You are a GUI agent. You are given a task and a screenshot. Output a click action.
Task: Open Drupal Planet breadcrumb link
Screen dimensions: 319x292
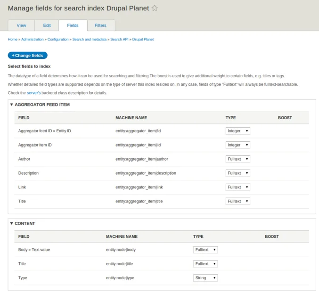(143, 39)
